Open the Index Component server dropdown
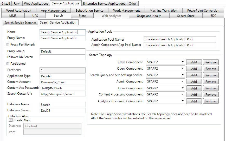 tap(183, 88)
